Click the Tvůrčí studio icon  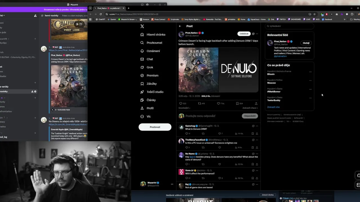coord(142,92)
